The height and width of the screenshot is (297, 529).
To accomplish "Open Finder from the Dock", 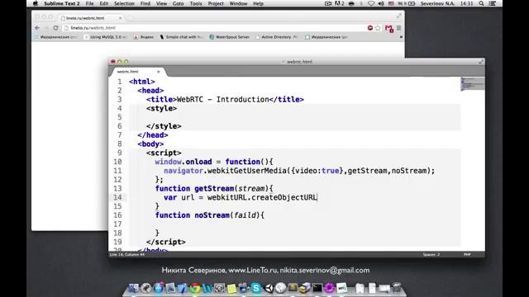I will click(134, 288).
